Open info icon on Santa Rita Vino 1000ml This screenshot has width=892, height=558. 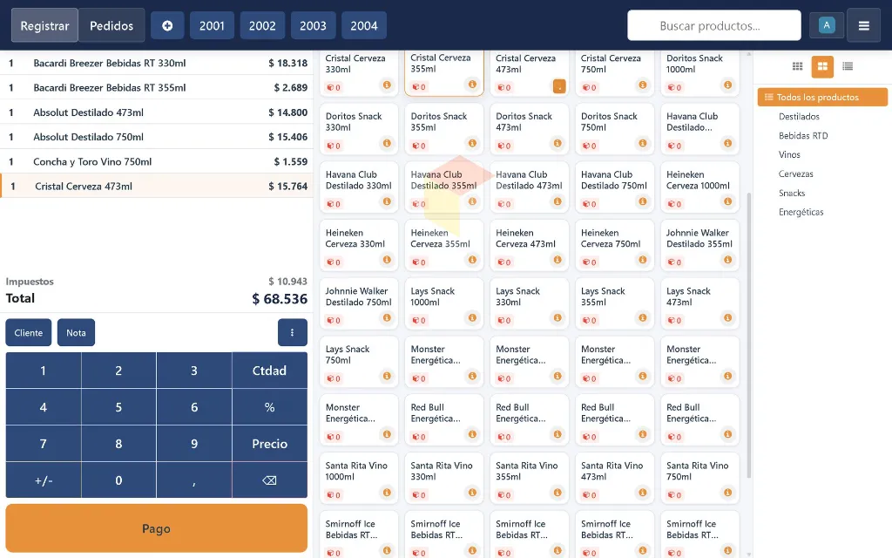387,493
